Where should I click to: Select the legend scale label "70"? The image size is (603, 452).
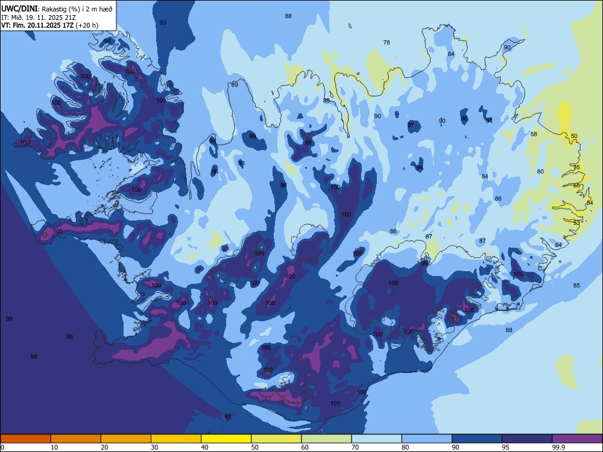click(355, 447)
